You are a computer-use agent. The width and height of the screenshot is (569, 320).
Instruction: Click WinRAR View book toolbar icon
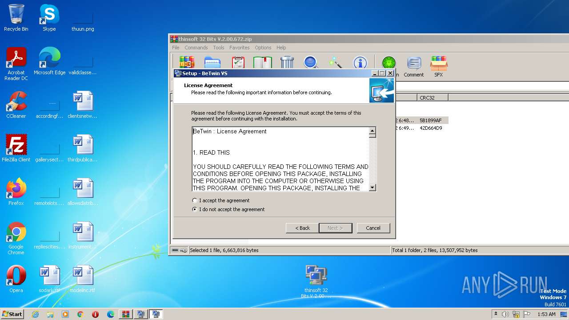point(262,62)
